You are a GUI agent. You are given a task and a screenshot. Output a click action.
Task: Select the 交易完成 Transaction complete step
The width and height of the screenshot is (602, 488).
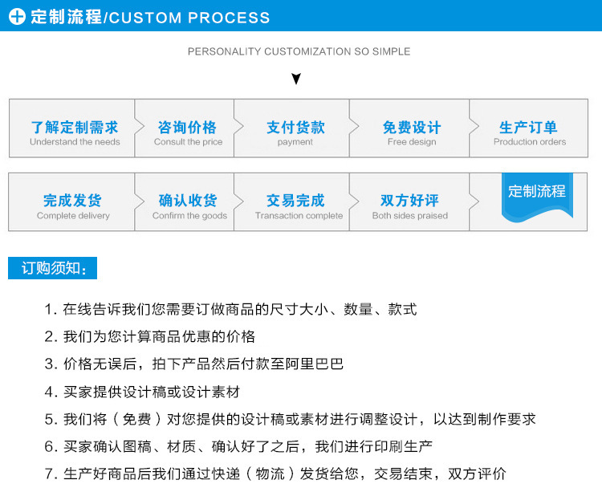pos(292,202)
